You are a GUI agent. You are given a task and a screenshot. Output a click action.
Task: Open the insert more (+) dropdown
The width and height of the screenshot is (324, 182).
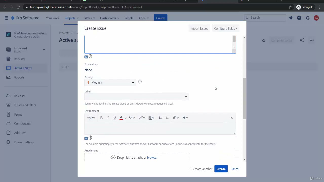click(185, 118)
